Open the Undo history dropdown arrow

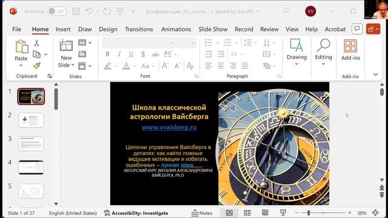pos(97,12)
